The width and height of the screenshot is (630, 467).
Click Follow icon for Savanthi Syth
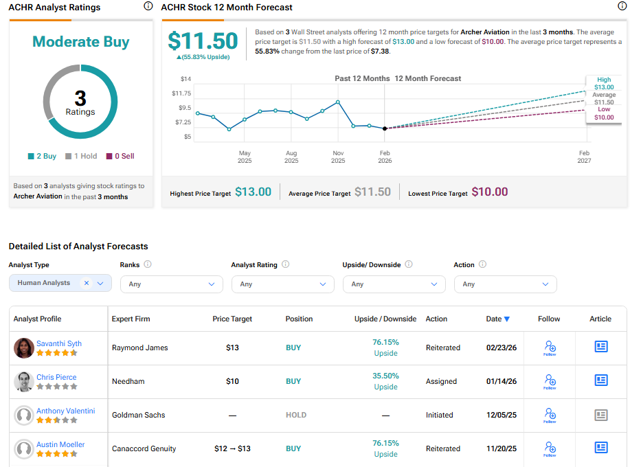coord(549,347)
